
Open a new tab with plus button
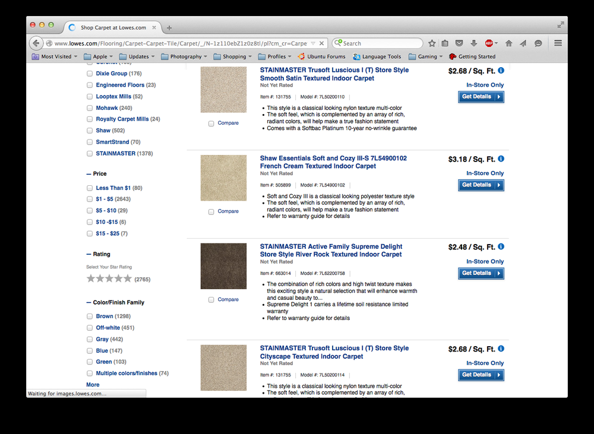tap(169, 27)
